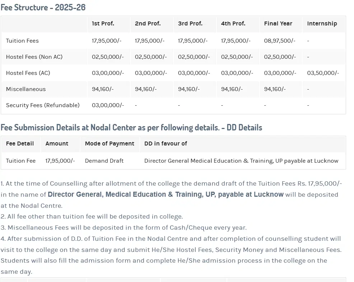Click the Final Year tuition fee 08,97,500/-
The height and width of the screenshot is (282, 354).
coord(279,41)
